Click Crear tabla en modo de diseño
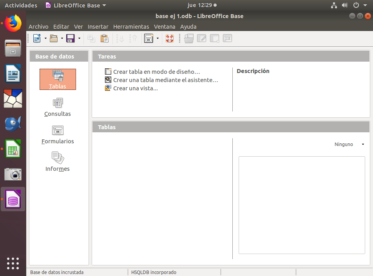Screen dimensions: 373x276 156,72
